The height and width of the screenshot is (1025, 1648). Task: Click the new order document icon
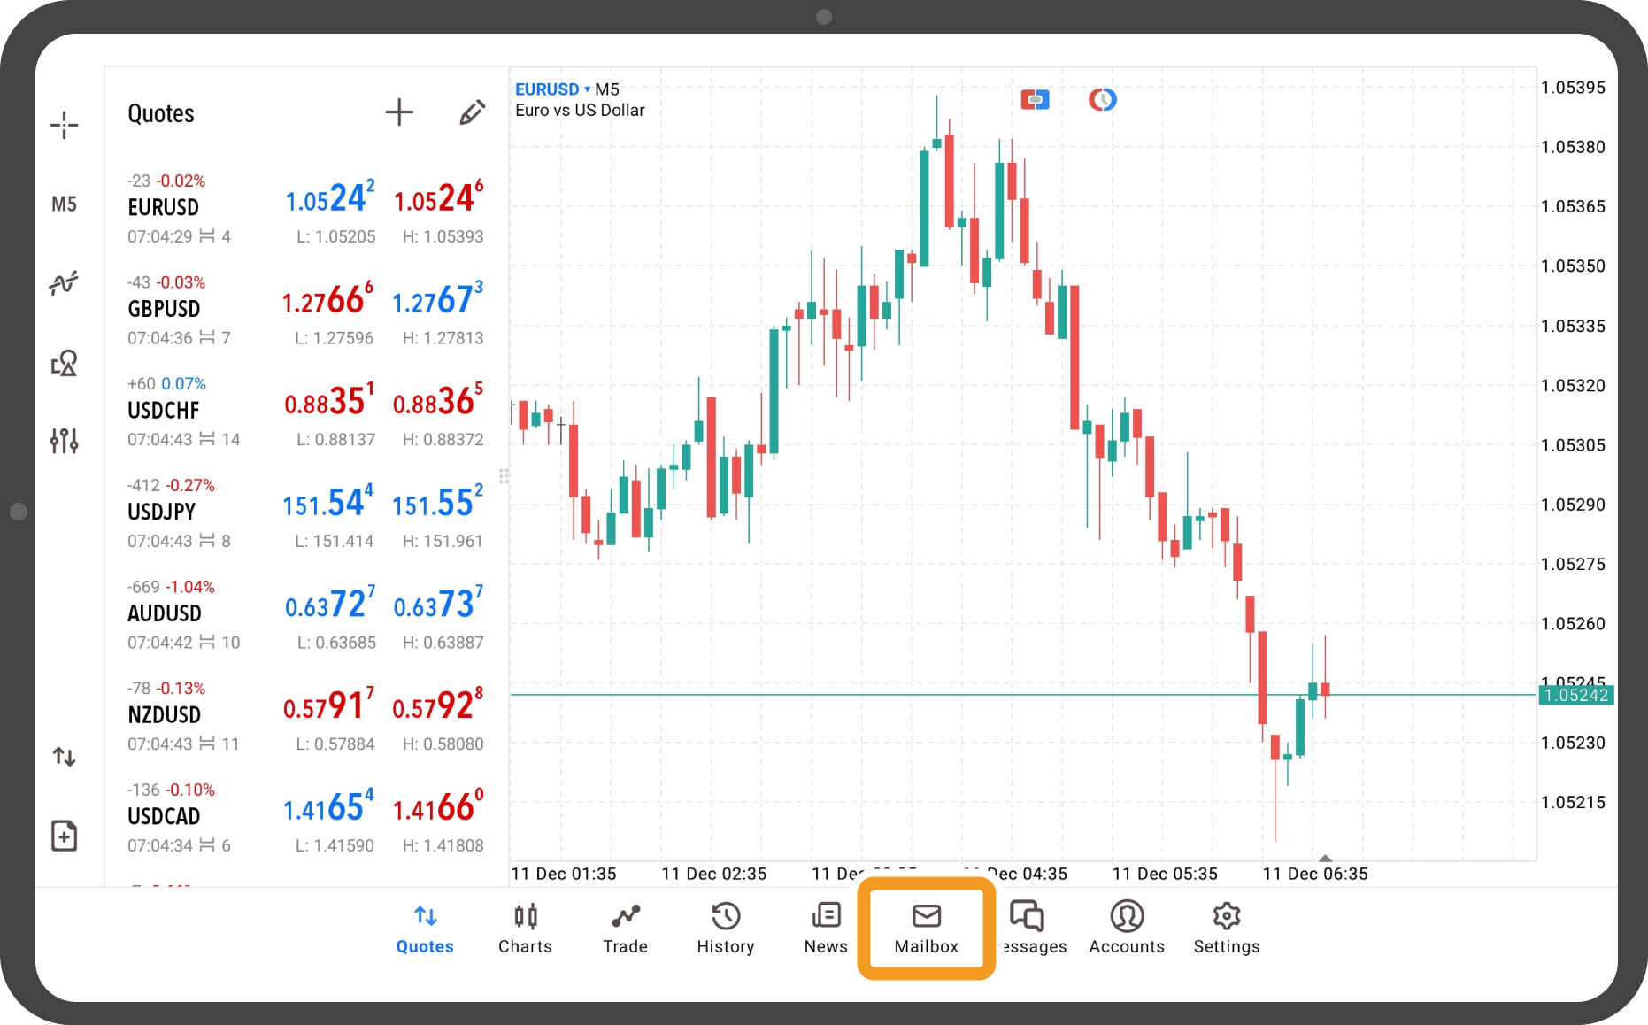[64, 836]
